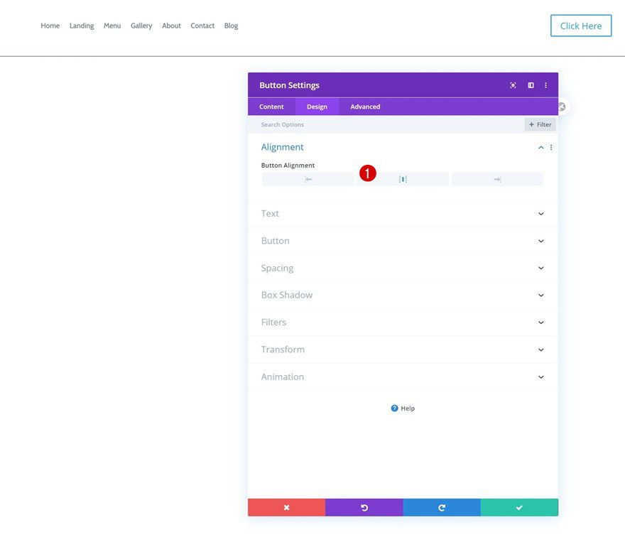Open the Blog page from the navigation
Screen dimensions: 625x542
coord(231,26)
